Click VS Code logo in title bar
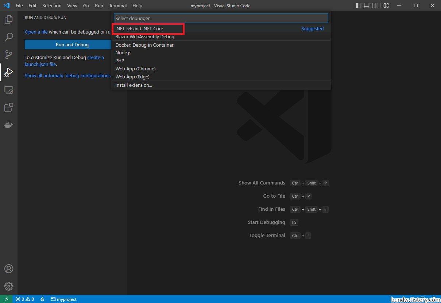 tap(6, 5)
